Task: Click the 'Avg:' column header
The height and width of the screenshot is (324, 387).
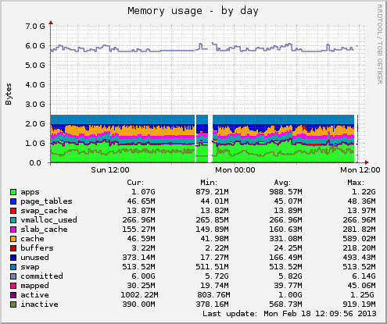Action: 282,183
